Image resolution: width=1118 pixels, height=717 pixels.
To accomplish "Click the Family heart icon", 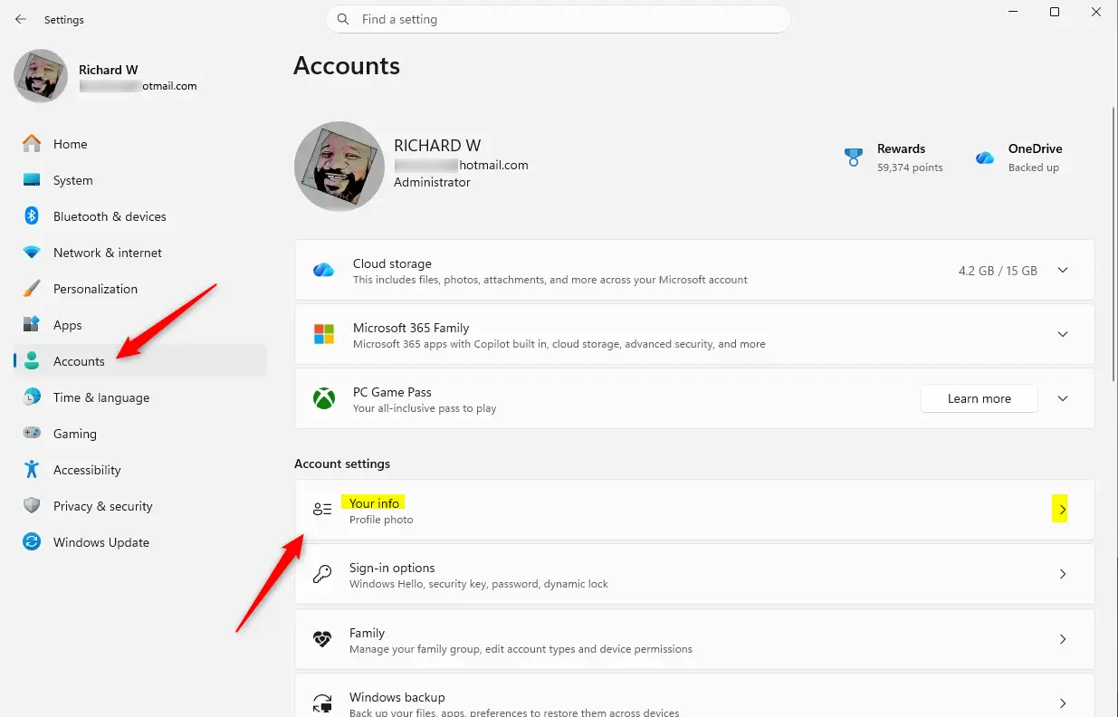I will pyautogui.click(x=322, y=639).
